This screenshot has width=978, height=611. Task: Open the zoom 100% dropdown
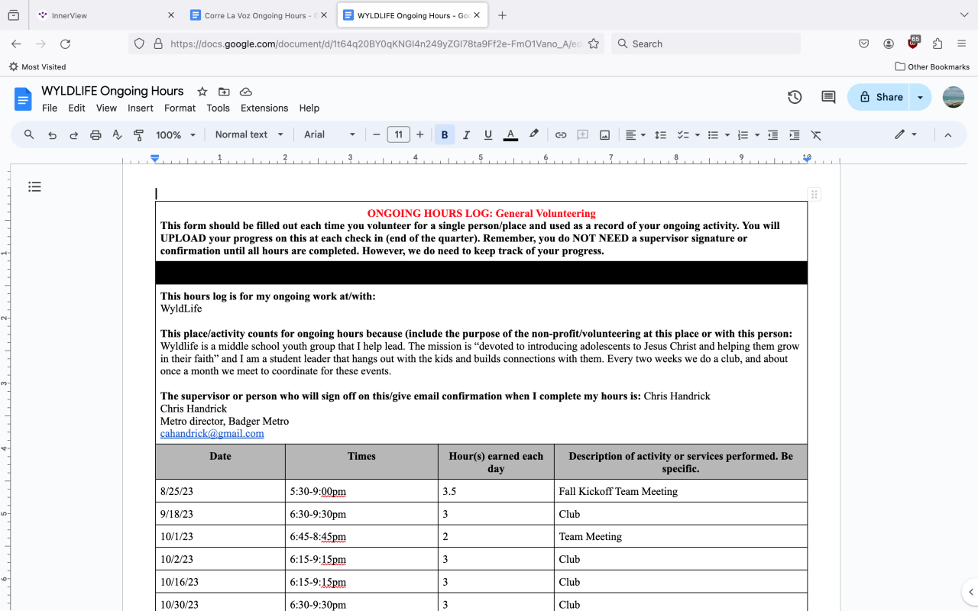pyautogui.click(x=176, y=135)
